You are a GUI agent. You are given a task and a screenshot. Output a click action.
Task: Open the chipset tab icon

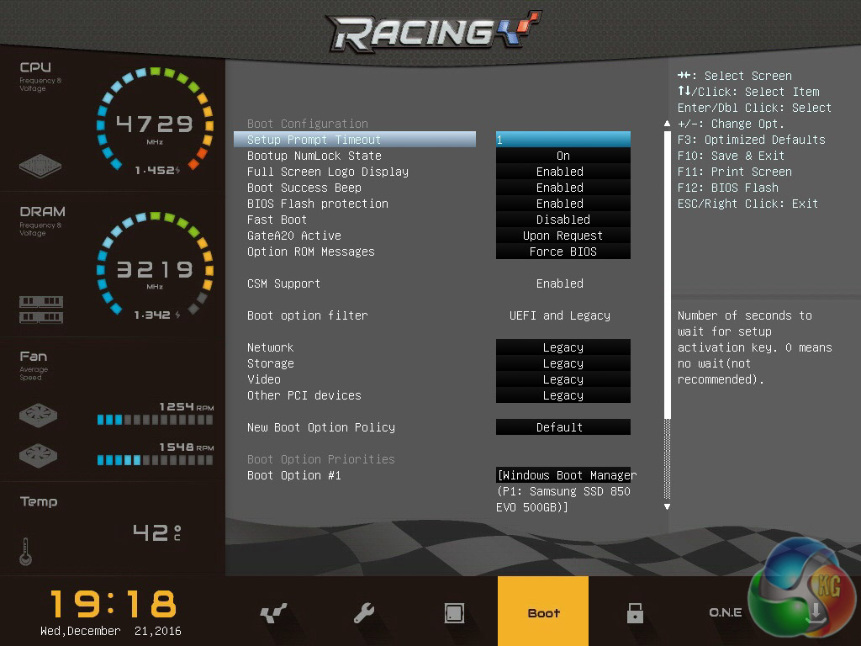click(454, 612)
